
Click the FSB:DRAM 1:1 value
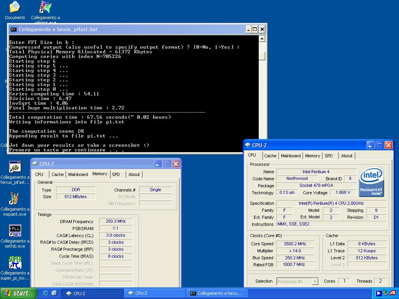coord(116,228)
